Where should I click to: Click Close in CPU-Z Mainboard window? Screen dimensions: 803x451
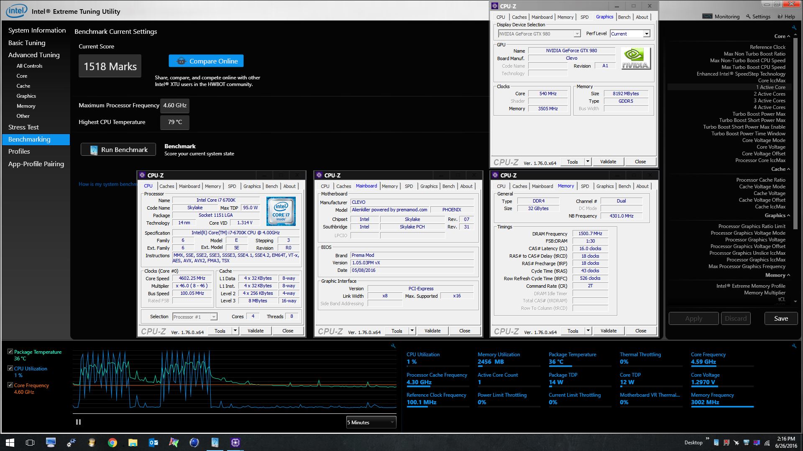(x=465, y=331)
